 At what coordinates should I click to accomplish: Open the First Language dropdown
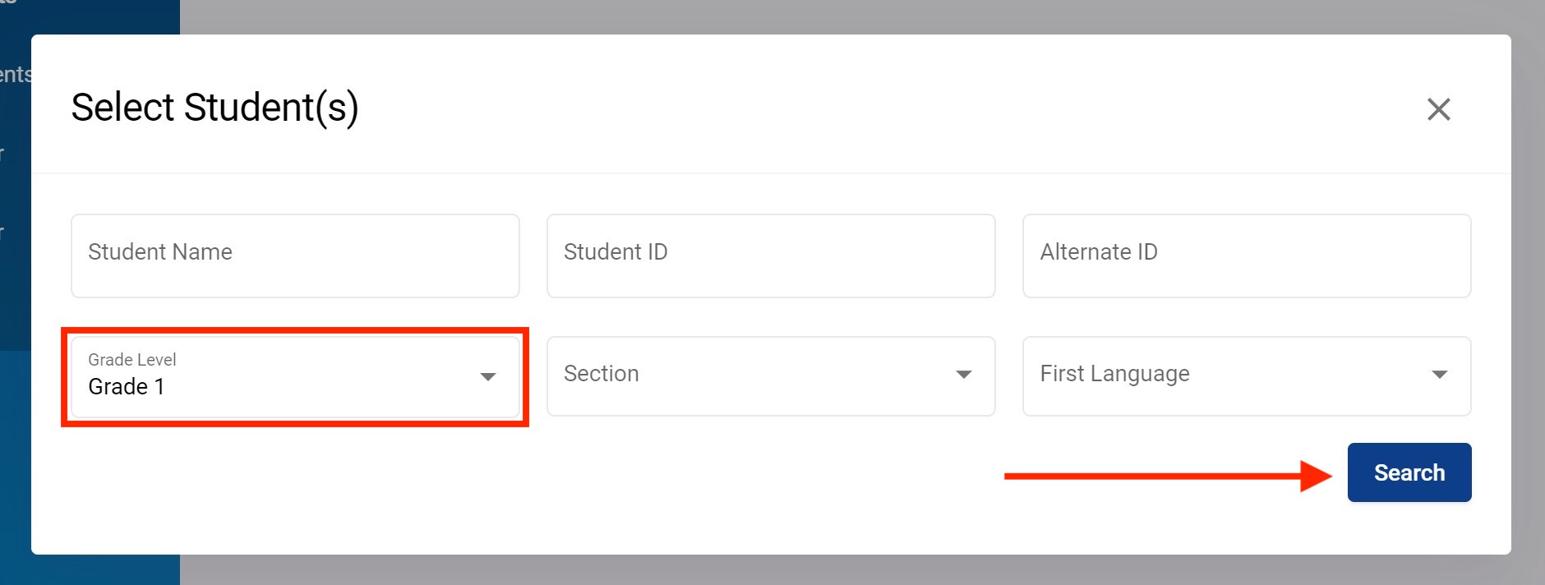point(1246,375)
